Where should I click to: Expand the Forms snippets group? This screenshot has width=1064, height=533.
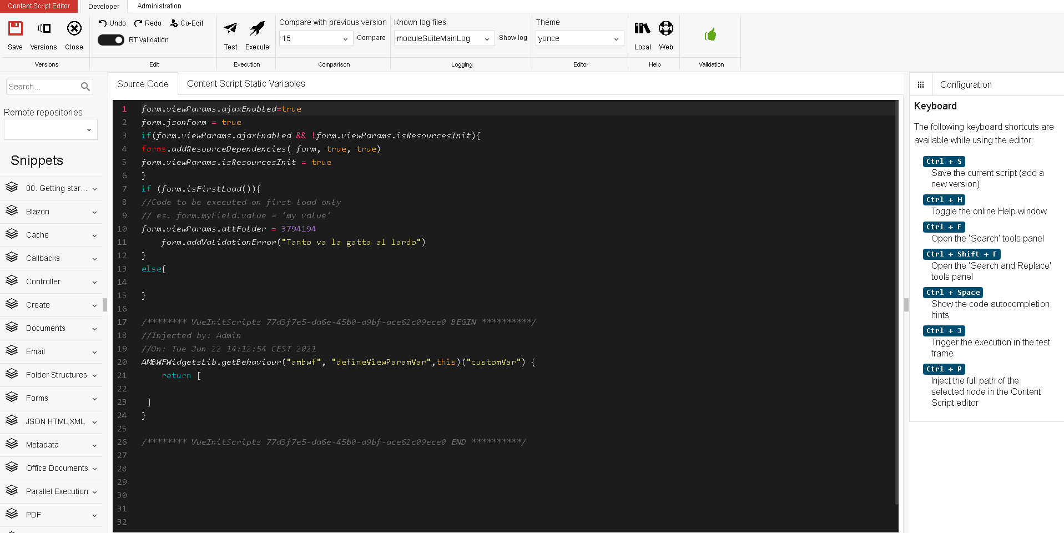[51, 398]
